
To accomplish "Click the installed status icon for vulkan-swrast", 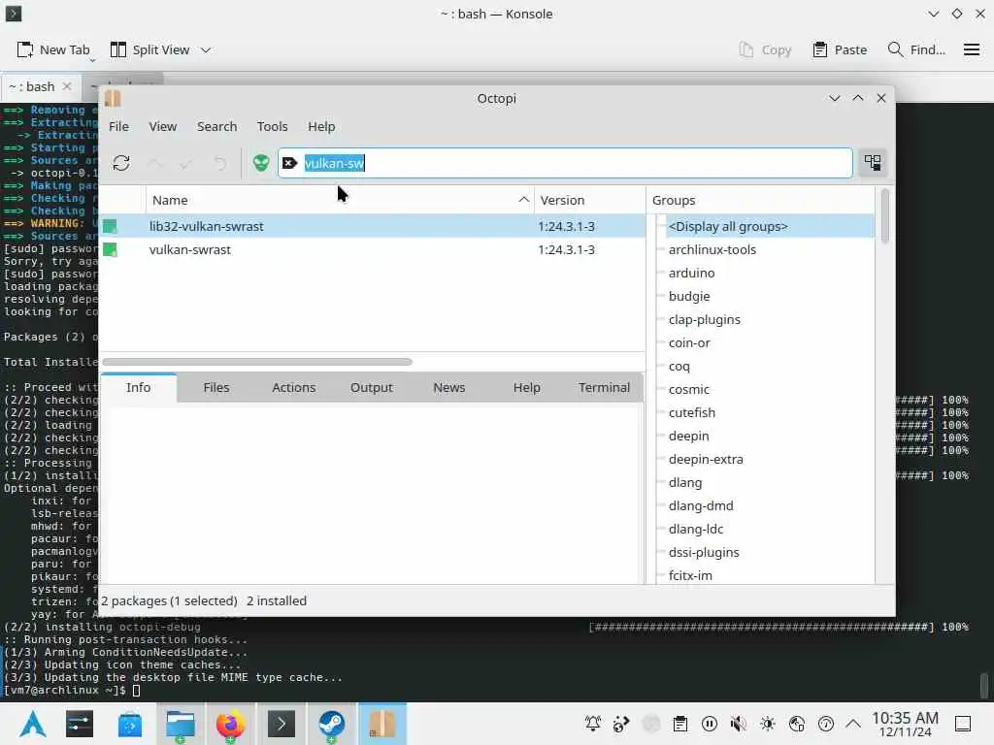I will 111,249.
